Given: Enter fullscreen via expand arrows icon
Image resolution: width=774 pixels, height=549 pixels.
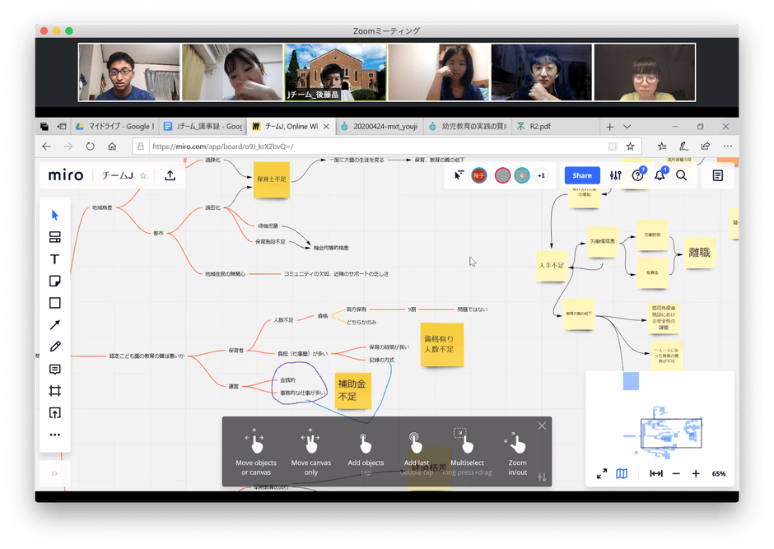Looking at the screenshot, I should pos(602,473).
